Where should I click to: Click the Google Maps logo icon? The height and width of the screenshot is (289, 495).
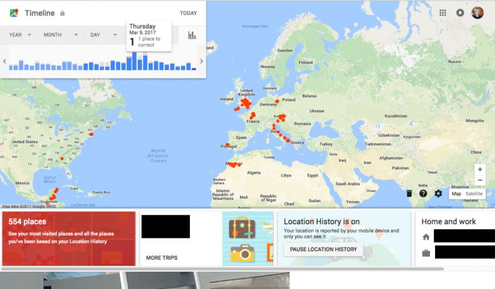click(x=14, y=13)
